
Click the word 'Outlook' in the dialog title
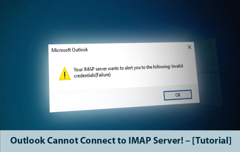pyautogui.click(x=80, y=50)
